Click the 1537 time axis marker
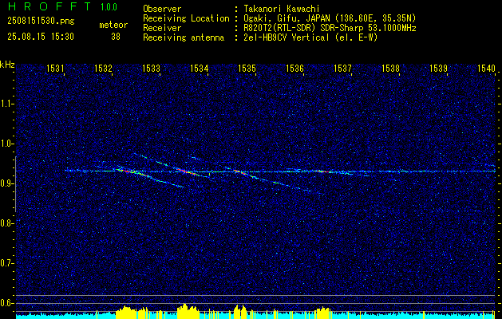The height and width of the screenshot is (319, 502). click(343, 68)
